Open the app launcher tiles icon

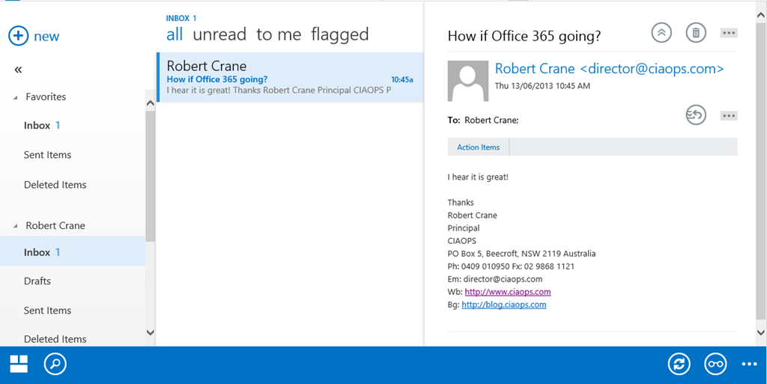(19, 365)
